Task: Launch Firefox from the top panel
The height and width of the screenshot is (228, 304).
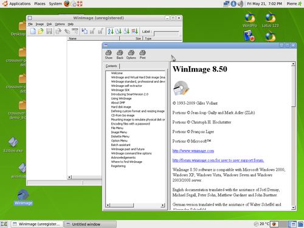Action: (x=67, y=4)
